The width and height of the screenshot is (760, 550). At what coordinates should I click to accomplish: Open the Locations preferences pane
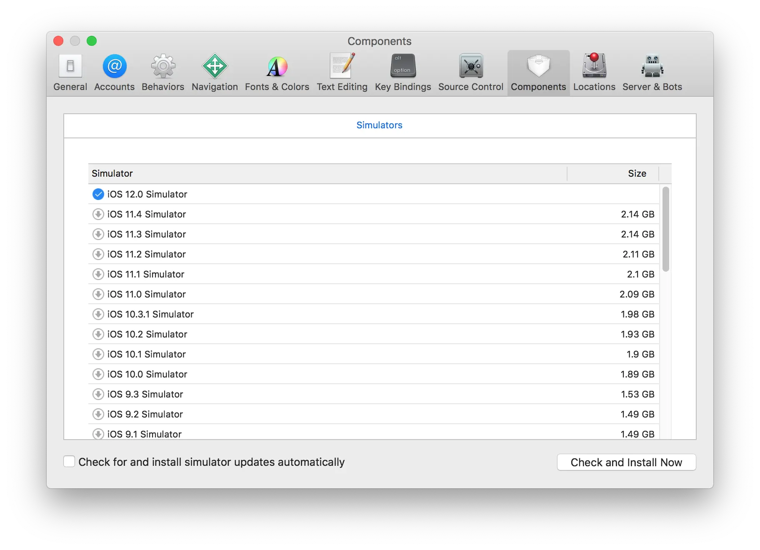594,72
